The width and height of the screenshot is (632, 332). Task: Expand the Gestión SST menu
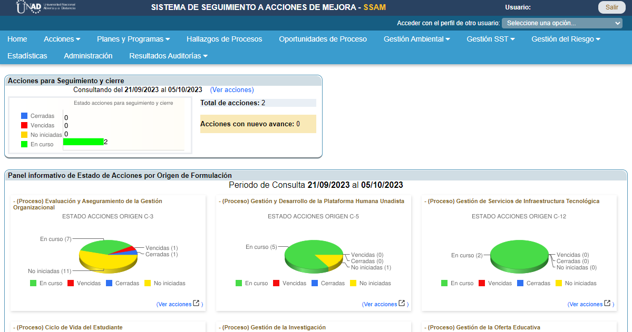coord(491,39)
